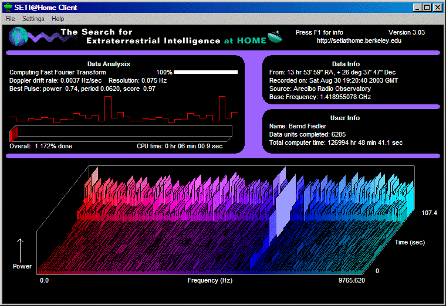Click 'Doppler drift rate: 0.0037 Hz/sec'
The width and height of the screenshot is (446, 306).
(56, 81)
